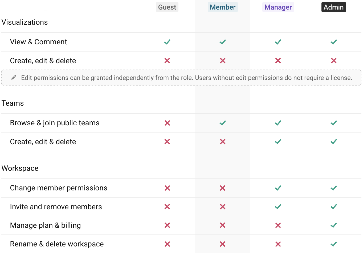This screenshot has width=363, height=256.
Task: Click Admin red cross for visualizations Create, edit & delete
Action: coord(333,61)
